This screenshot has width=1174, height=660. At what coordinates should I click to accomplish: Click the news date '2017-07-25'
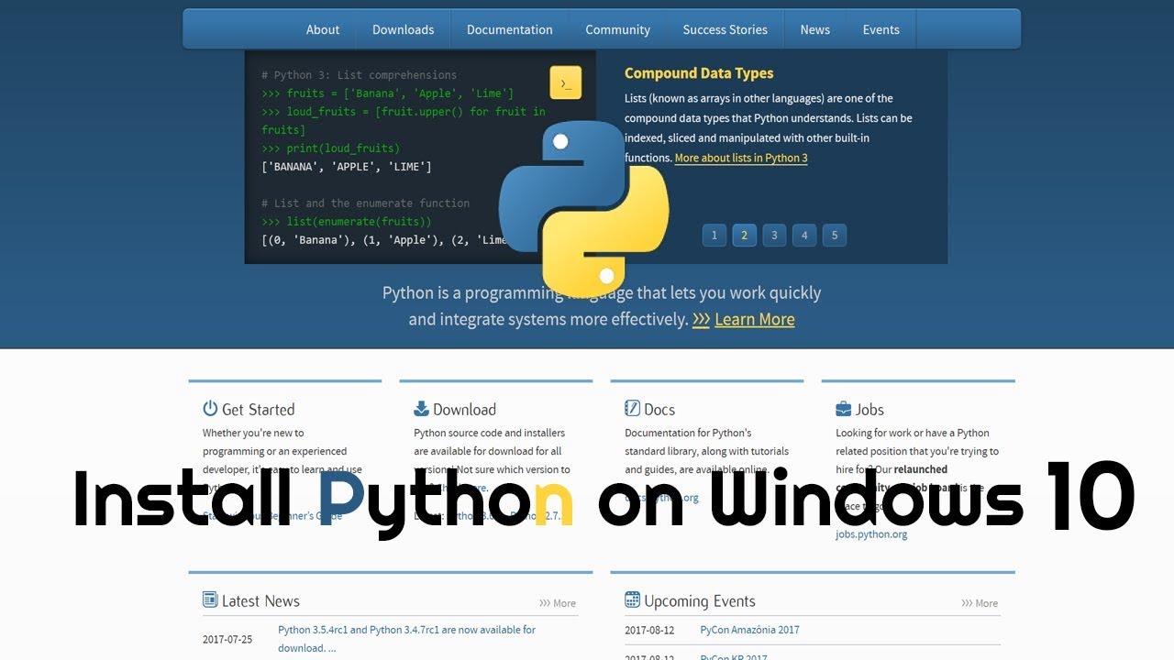click(x=227, y=639)
